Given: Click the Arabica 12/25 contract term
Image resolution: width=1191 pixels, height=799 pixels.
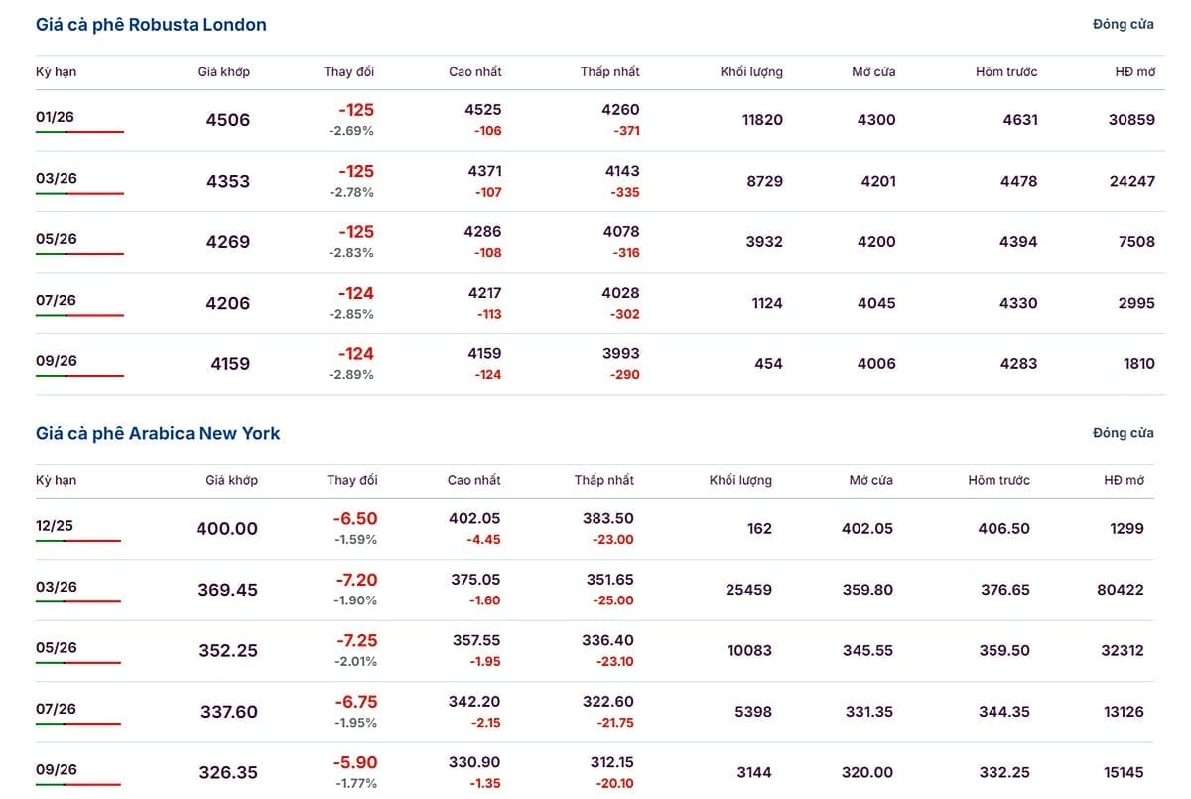Looking at the screenshot, I should click(x=55, y=526).
